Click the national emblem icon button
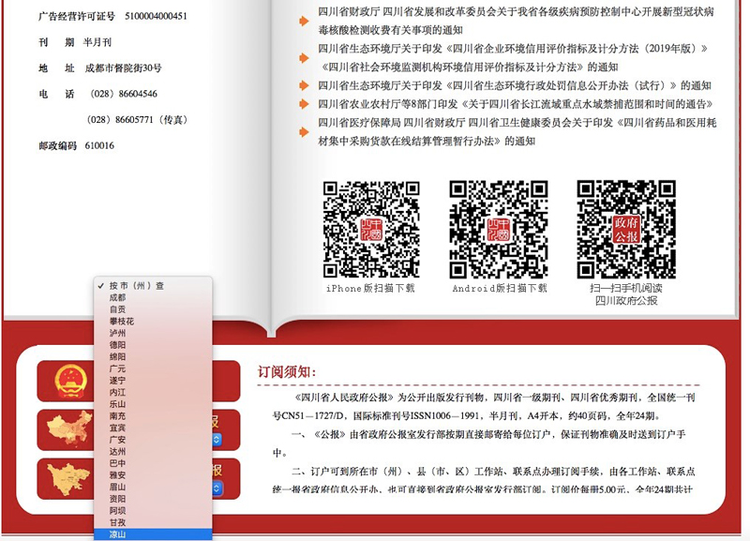 click(71, 381)
